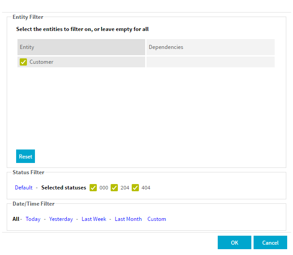Screen dimensions: 293x255
Task: Confirm filters with OK button
Action: 234,242
